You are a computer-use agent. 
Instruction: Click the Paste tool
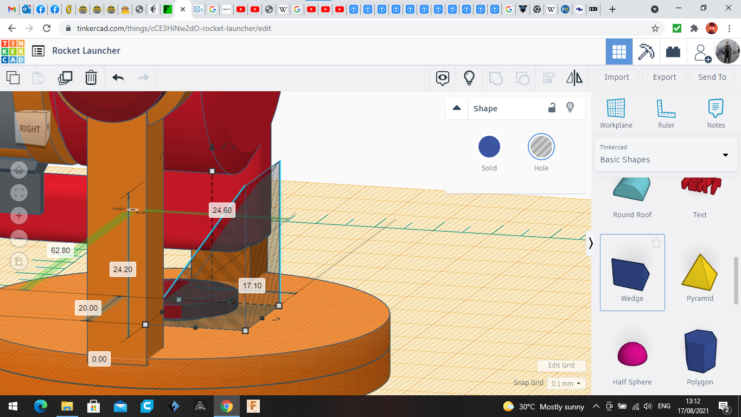[38, 78]
